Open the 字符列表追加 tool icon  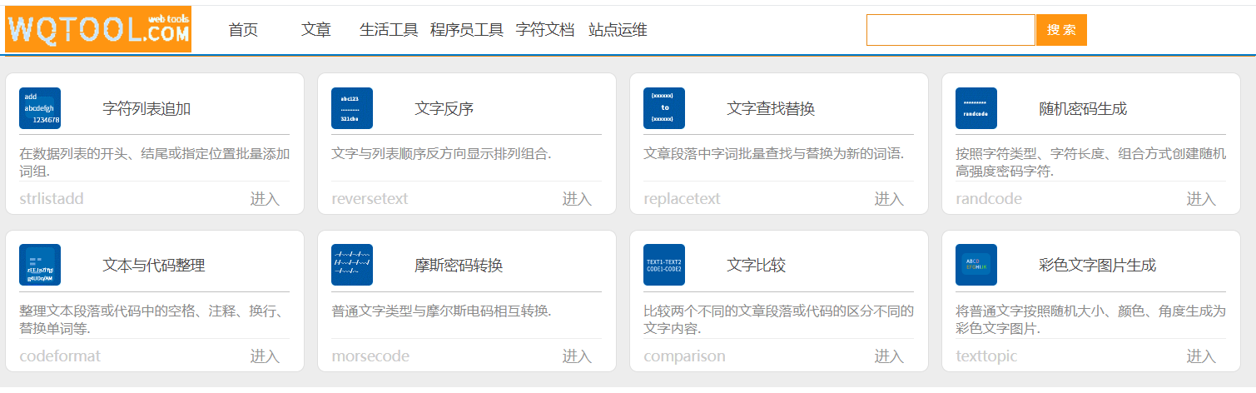[x=40, y=108]
